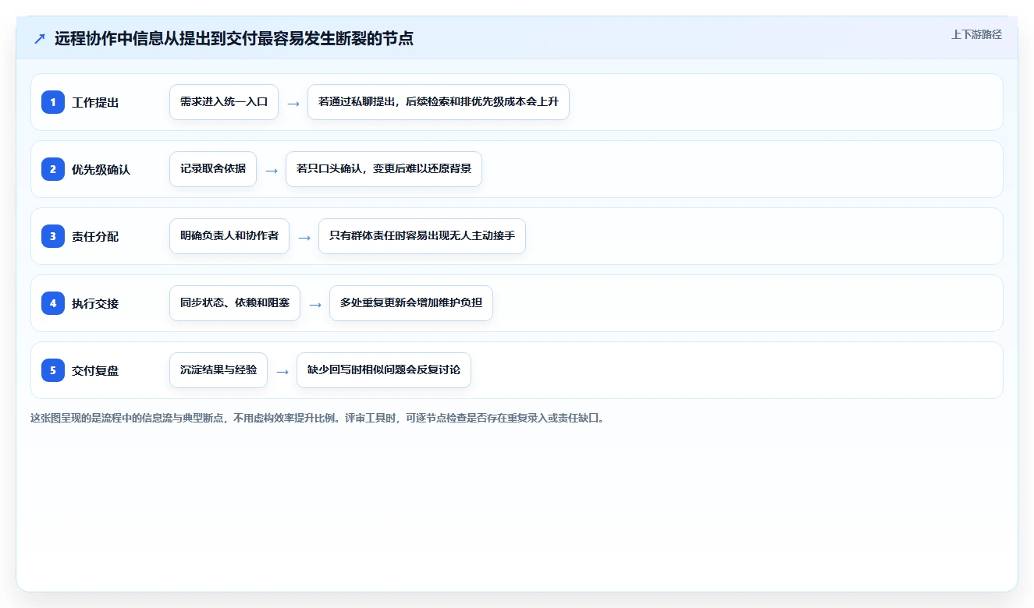Select the 优先级确认 step label
1034x608 pixels.
101,169
